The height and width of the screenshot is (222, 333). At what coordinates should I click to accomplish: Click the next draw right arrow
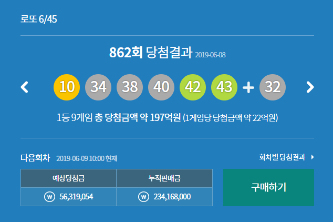click(x=310, y=87)
